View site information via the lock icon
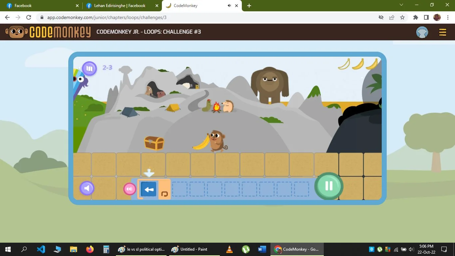This screenshot has width=455, height=256. click(42, 17)
